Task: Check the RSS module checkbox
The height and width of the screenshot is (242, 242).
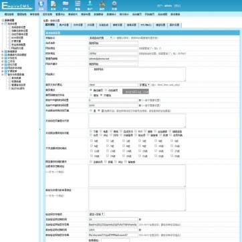Action: (x=136, y=131)
